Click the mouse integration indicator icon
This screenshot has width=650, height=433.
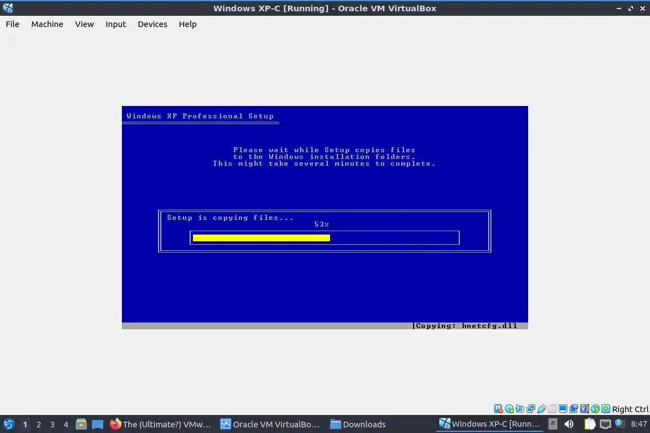[x=595, y=409]
